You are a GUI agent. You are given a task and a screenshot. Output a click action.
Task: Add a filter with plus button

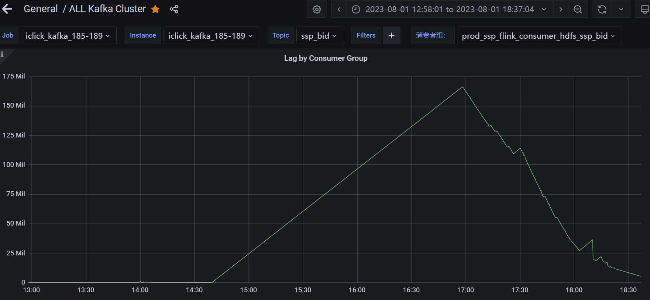[392, 35]
